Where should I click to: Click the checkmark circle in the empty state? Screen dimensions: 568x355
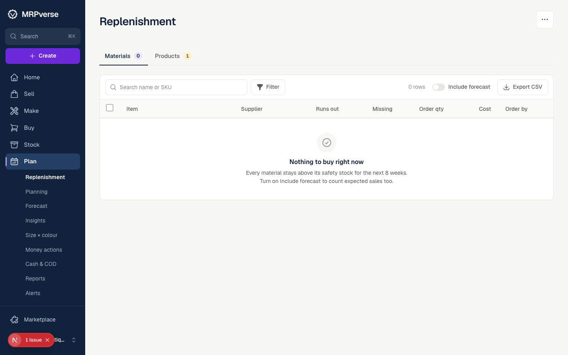(327, 142)
